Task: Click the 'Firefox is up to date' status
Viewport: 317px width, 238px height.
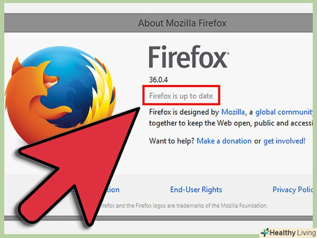Action: [181, 96]
